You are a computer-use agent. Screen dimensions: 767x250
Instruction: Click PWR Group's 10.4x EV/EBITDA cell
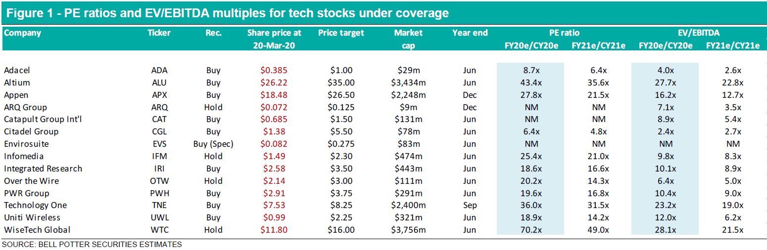[665, 193]
